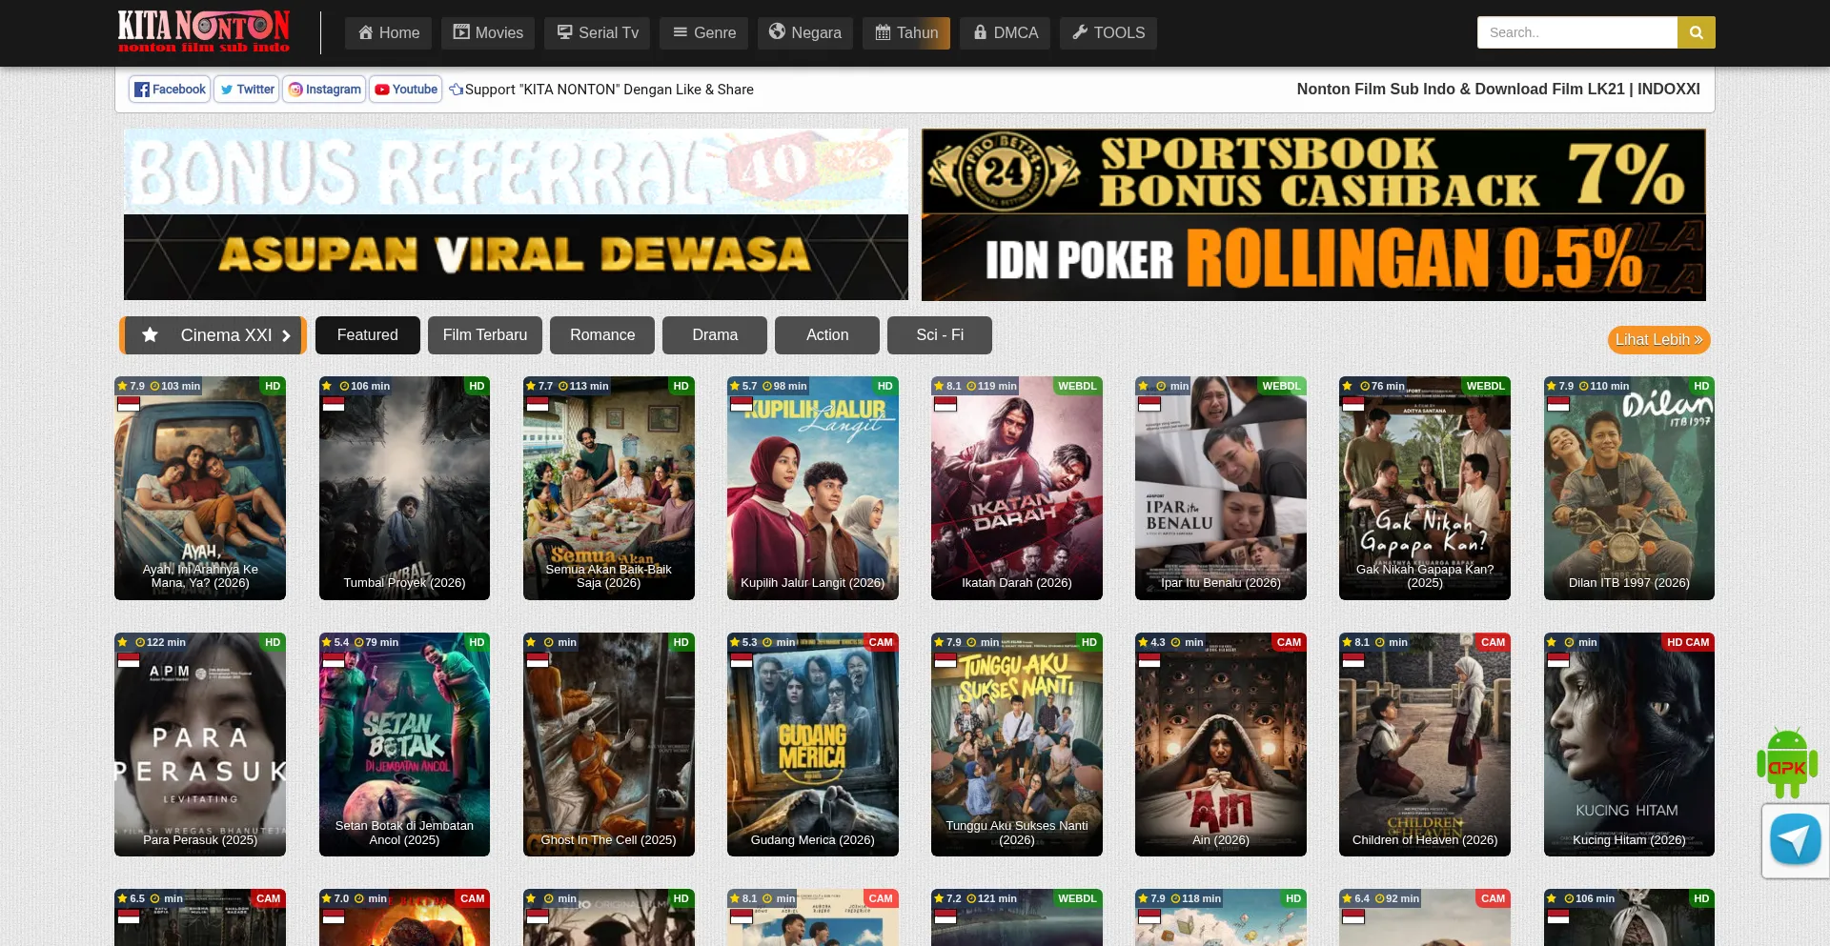Open the Para Perasuk (2025) poster
Screen dimensions: 1830x946
(x=200, y=744)
